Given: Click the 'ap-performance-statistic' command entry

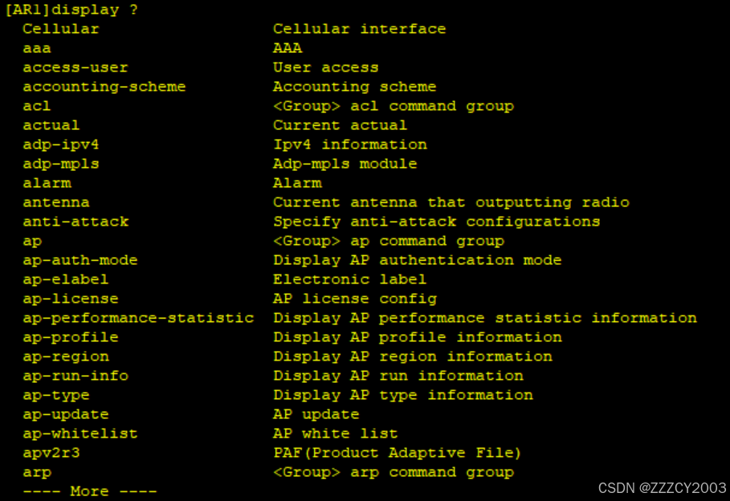Looking at the screenshot, I should (x=138, y=318).
